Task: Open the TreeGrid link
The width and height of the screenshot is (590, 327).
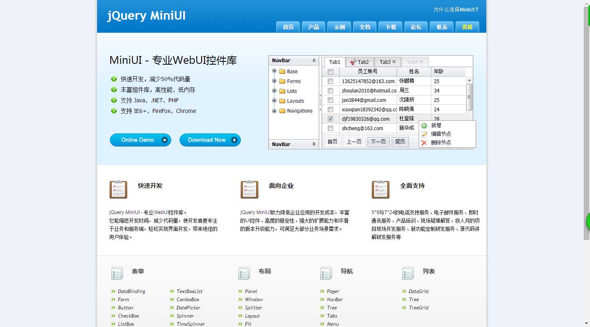Action: (419, 308)
